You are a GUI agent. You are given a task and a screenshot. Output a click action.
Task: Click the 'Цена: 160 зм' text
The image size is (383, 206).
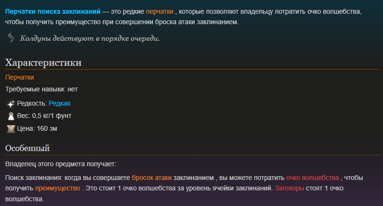tap(37, 128)
